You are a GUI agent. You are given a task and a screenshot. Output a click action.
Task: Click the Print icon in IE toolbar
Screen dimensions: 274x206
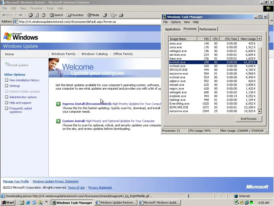(121, 15)
